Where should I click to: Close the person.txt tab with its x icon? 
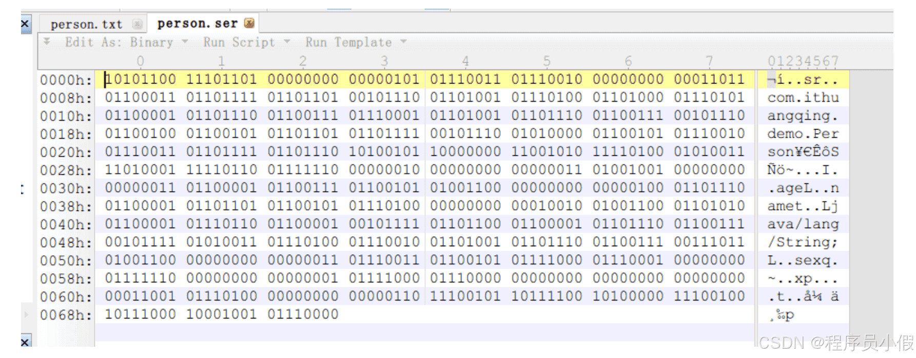pos(137,24)
